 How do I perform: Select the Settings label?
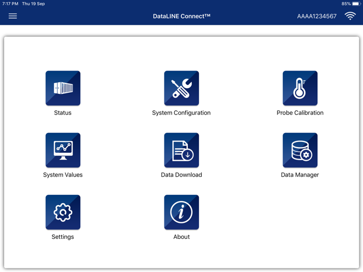pos(63,237)
